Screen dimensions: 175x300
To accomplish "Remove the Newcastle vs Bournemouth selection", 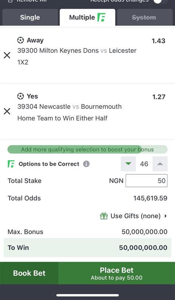I will coord(7,111).
